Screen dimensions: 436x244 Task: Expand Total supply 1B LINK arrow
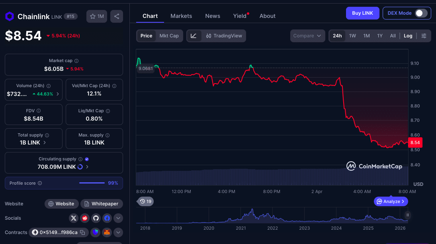45,142
